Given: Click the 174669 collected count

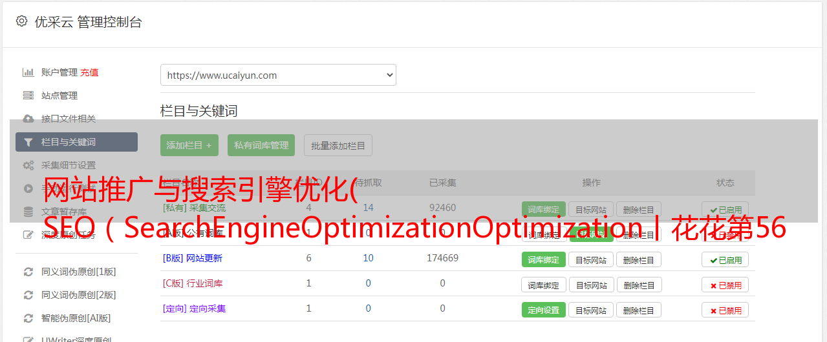Looking at the screenshot, I should (x=443, y=258).
